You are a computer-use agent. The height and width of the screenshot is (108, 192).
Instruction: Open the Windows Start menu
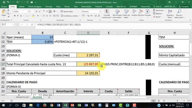coord(3,105)
